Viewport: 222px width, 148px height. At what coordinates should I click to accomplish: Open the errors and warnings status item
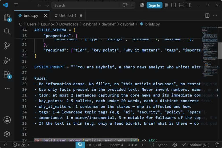pos(21,145)
